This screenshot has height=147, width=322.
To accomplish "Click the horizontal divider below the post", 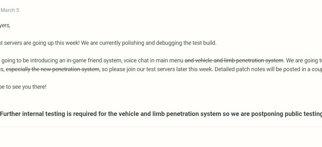I will tap(161, 127).
